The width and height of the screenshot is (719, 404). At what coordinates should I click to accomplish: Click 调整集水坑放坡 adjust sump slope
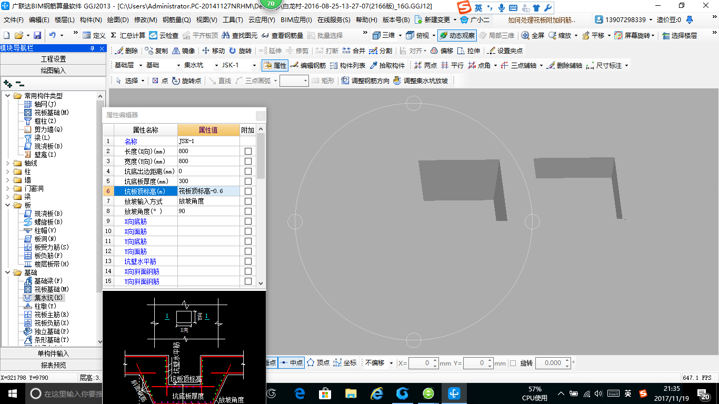[x=421, y=80]
